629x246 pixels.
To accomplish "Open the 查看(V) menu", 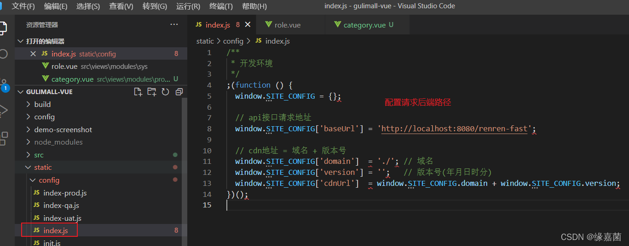I will (x=121, y=6).
